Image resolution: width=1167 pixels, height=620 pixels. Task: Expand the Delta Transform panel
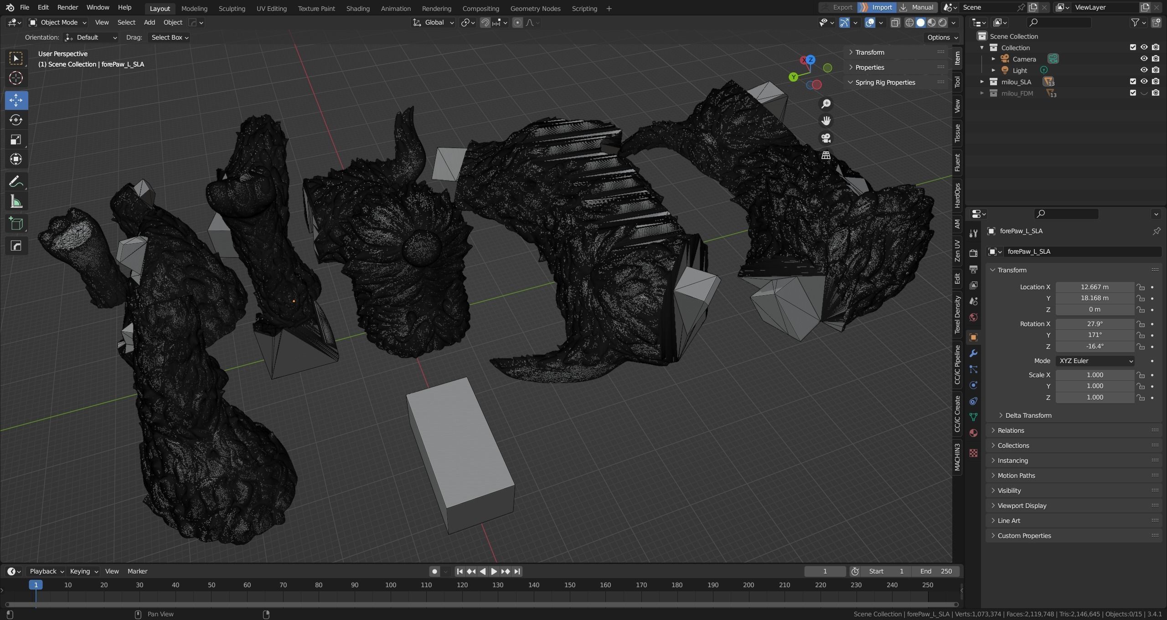pyautogui.click(x=1028, y=415)
